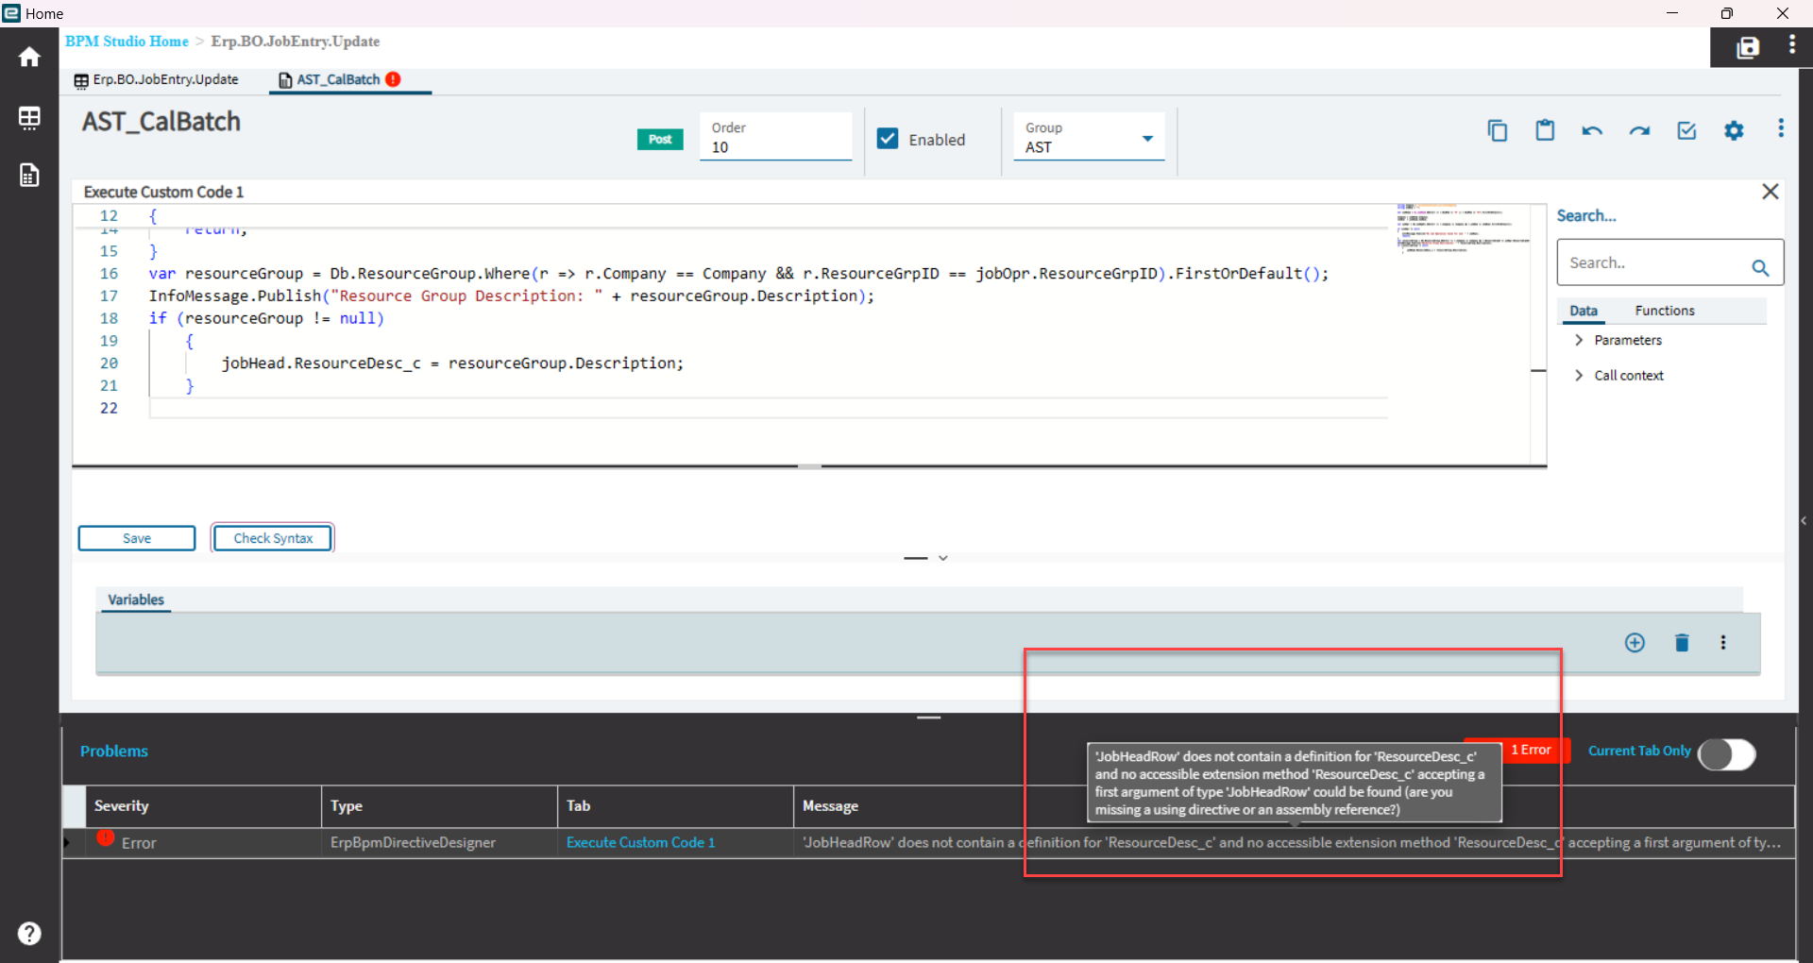Click the Check Syntax button
1813x963 pixels.
(273, 538)
